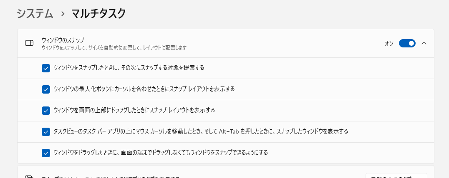Click the 'ウィンドウの最大化ボタンに' option label text
The image size is (449, 178).
[144, 89]
